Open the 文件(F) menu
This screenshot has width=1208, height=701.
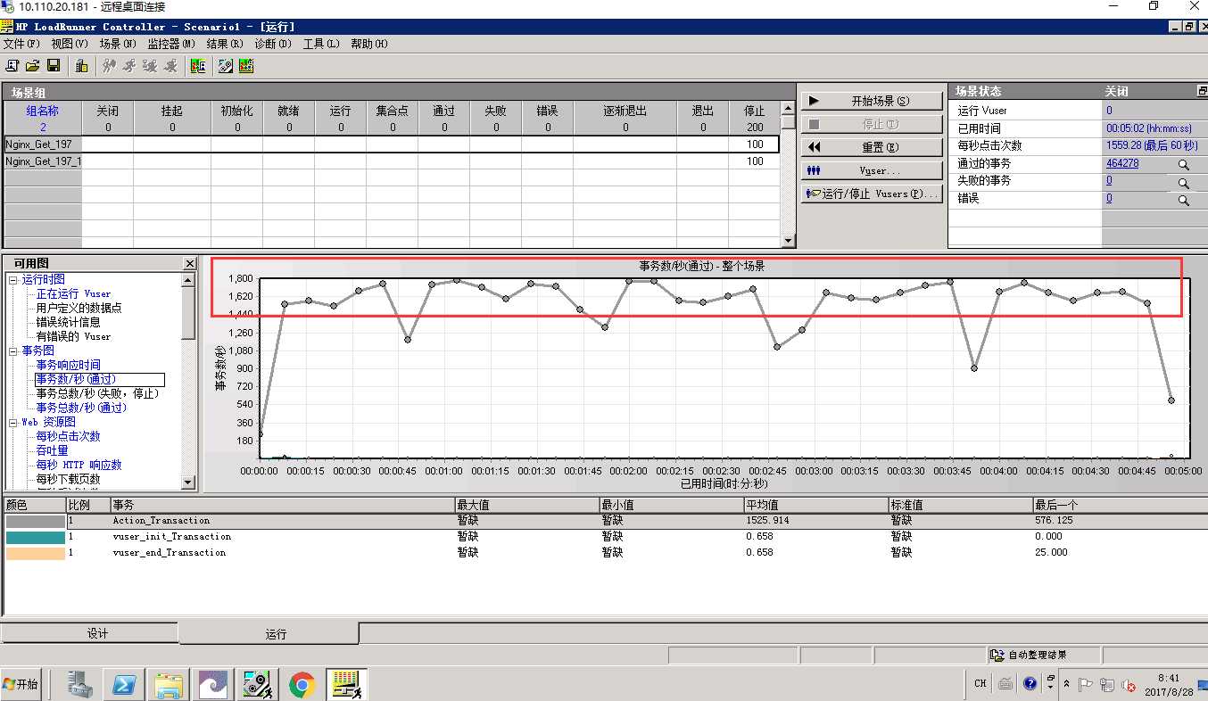[x=21, y=43]
